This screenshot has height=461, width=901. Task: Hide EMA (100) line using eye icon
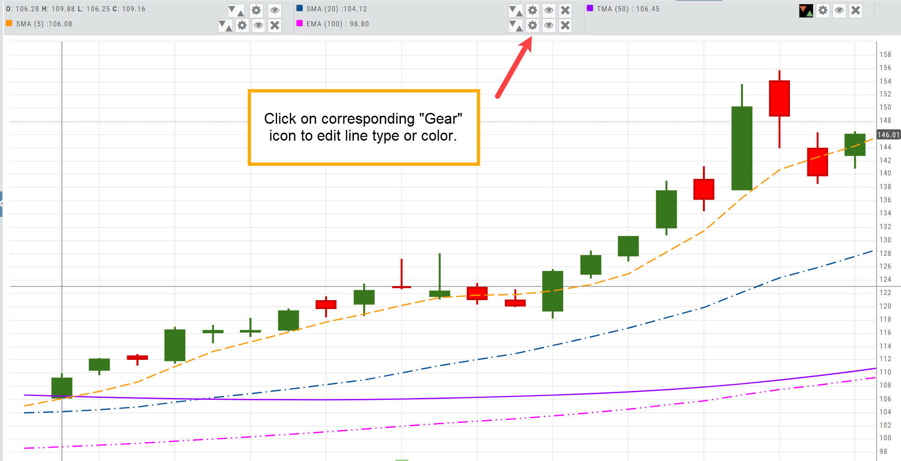coord(549,25)
